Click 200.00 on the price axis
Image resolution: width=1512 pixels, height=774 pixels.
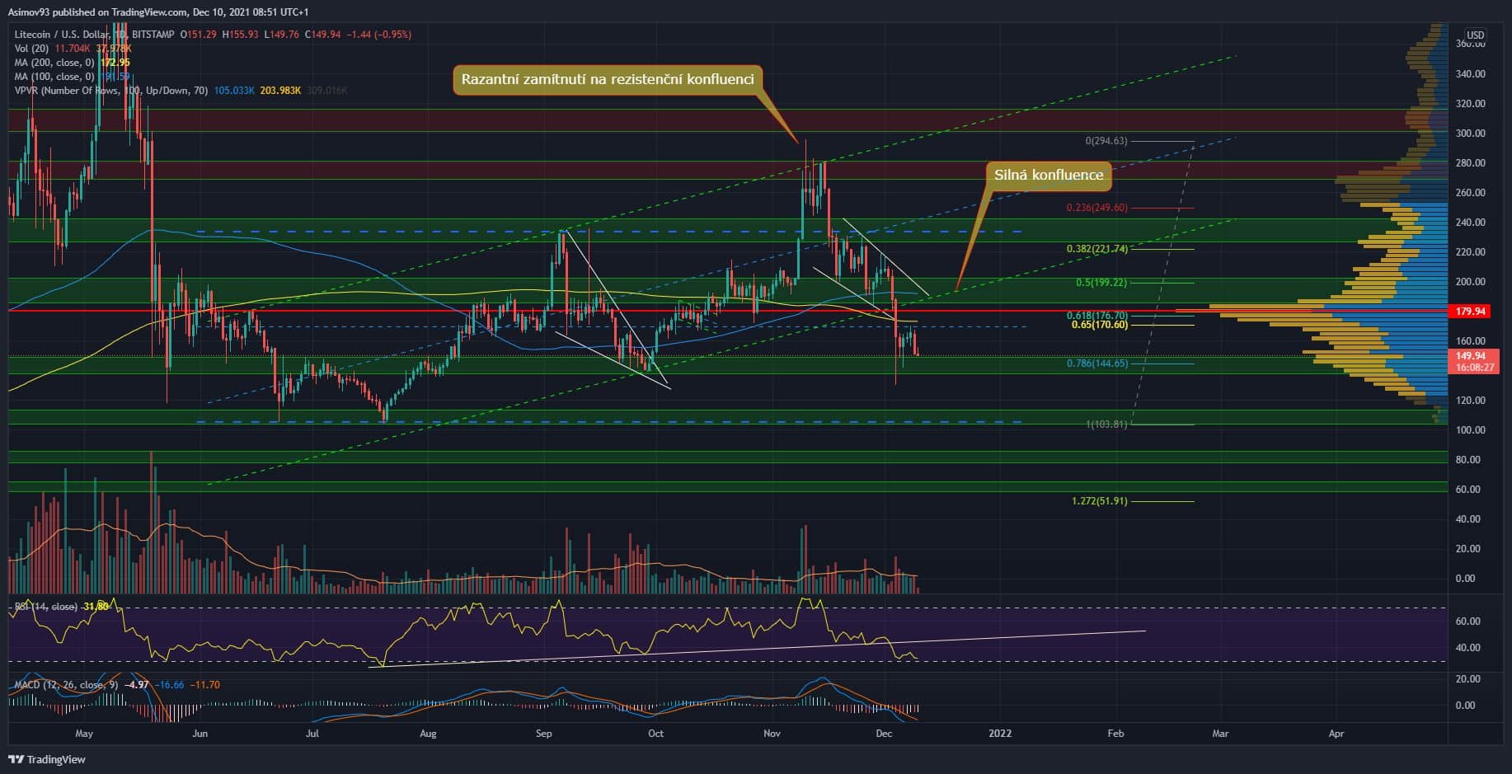[1471, 282]
